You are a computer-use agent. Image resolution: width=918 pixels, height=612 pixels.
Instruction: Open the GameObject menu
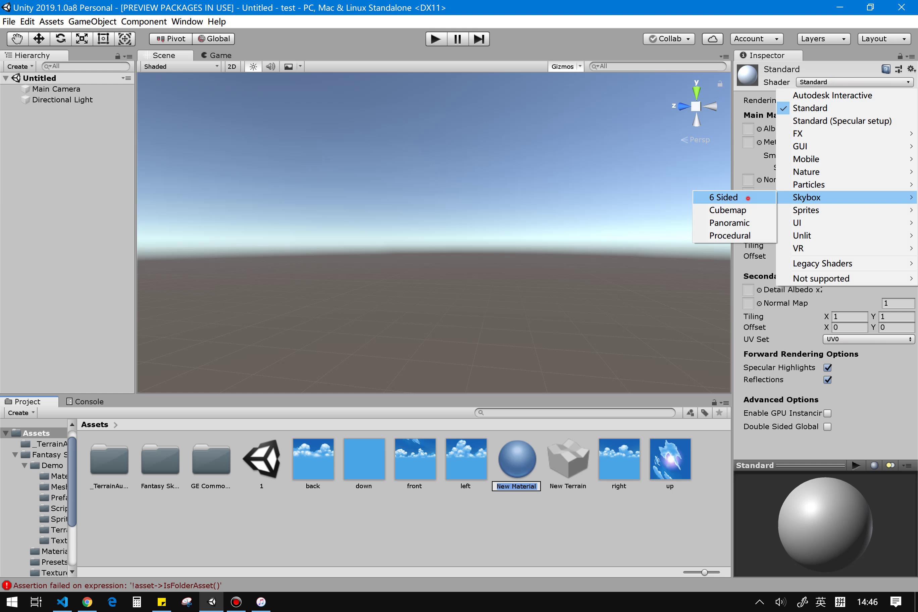(92, 21)
